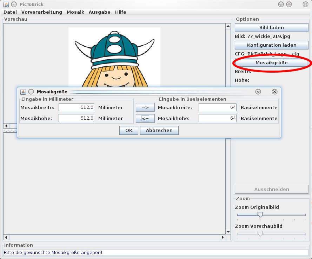312x259 pixels.
Task: Convert Basiselemente to millimeters with <= button
Action: pyautogui.click(x=145, y=119)
